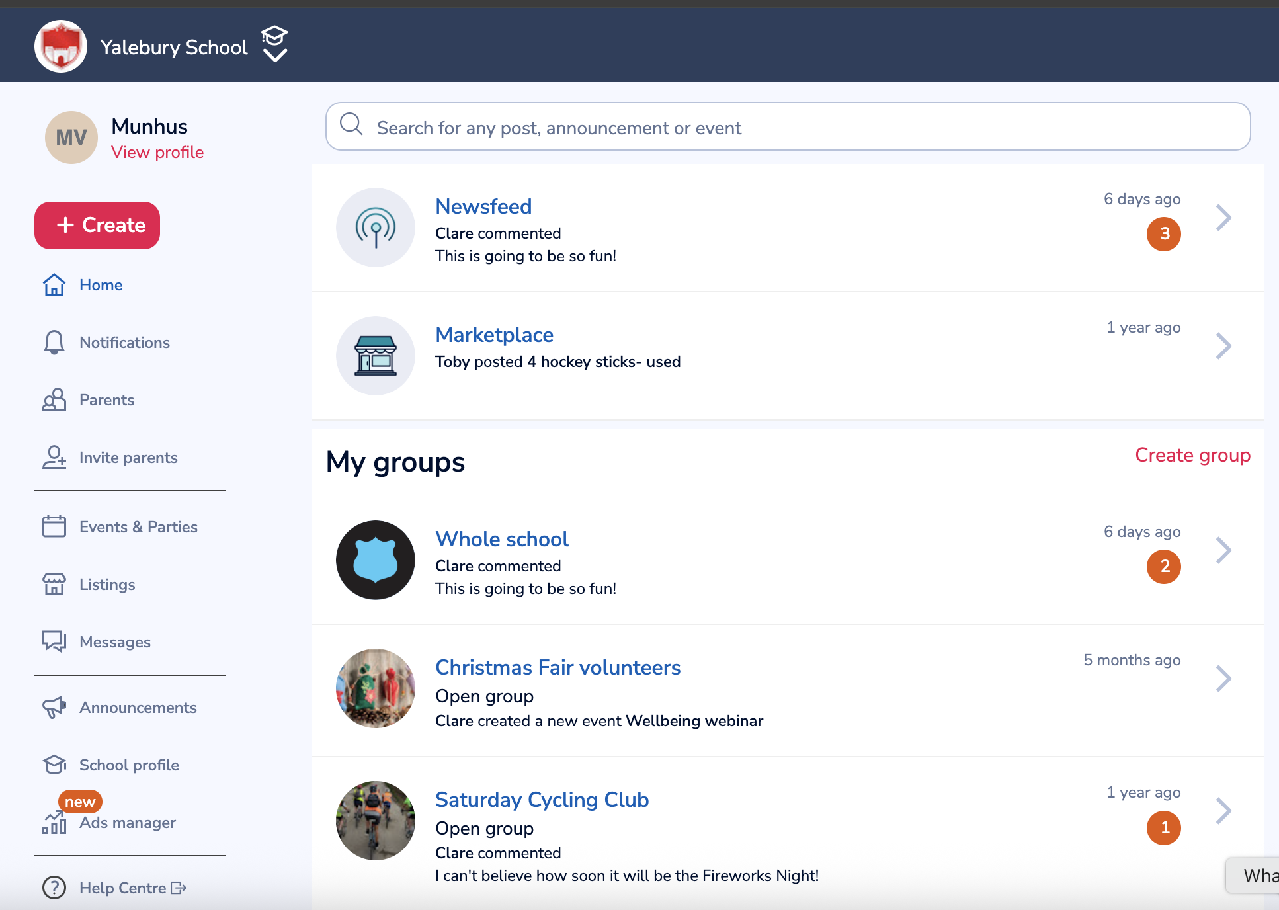Click the Create group link

1193,455
